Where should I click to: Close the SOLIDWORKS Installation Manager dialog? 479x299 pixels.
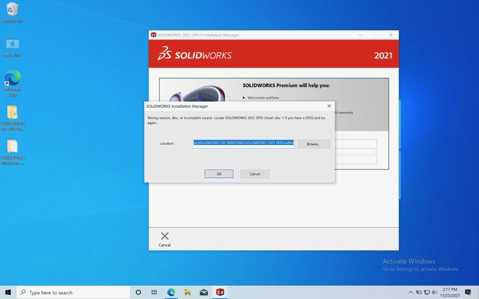pyautogui.click(x=329, y=106)
